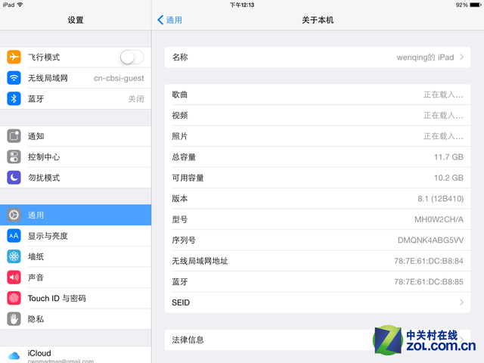Tap the cn-cbsi-guest network name
The image size is (484, 363).
coord(119,78)
